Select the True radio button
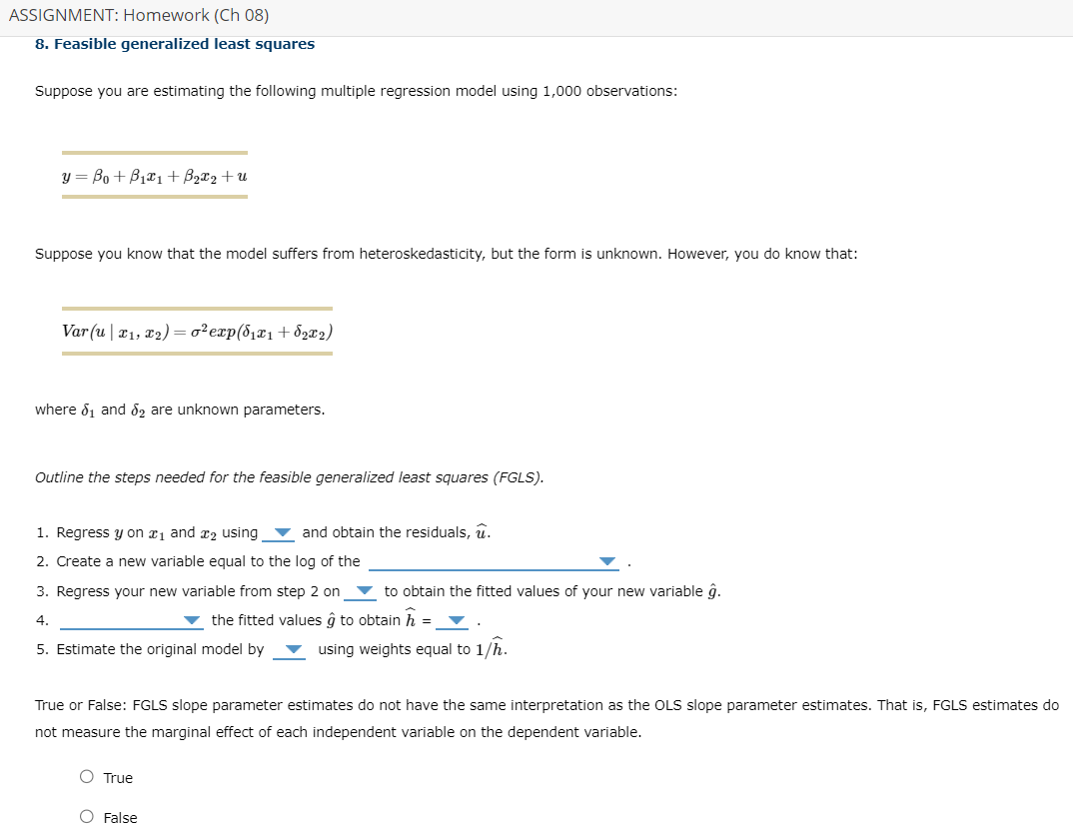Image resolution: width=1073 pixels, height=828 pixels. pyautogui.click(x=87, y=776)
